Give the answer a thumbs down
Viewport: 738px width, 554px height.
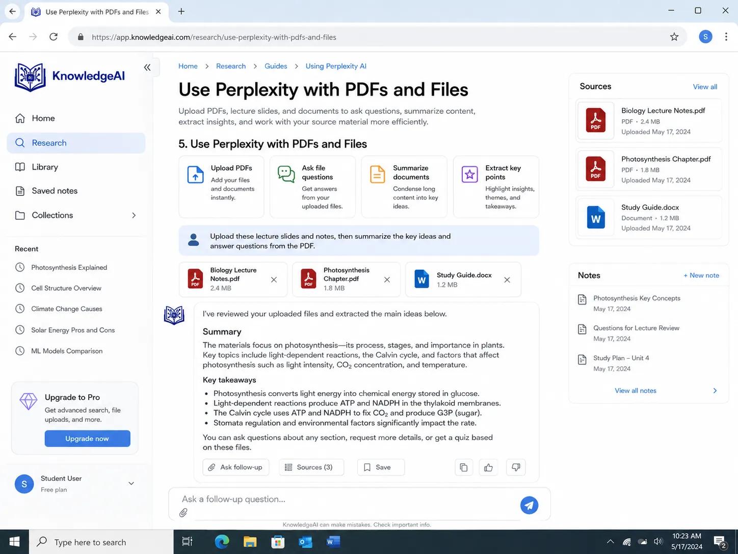pos(516,467)
